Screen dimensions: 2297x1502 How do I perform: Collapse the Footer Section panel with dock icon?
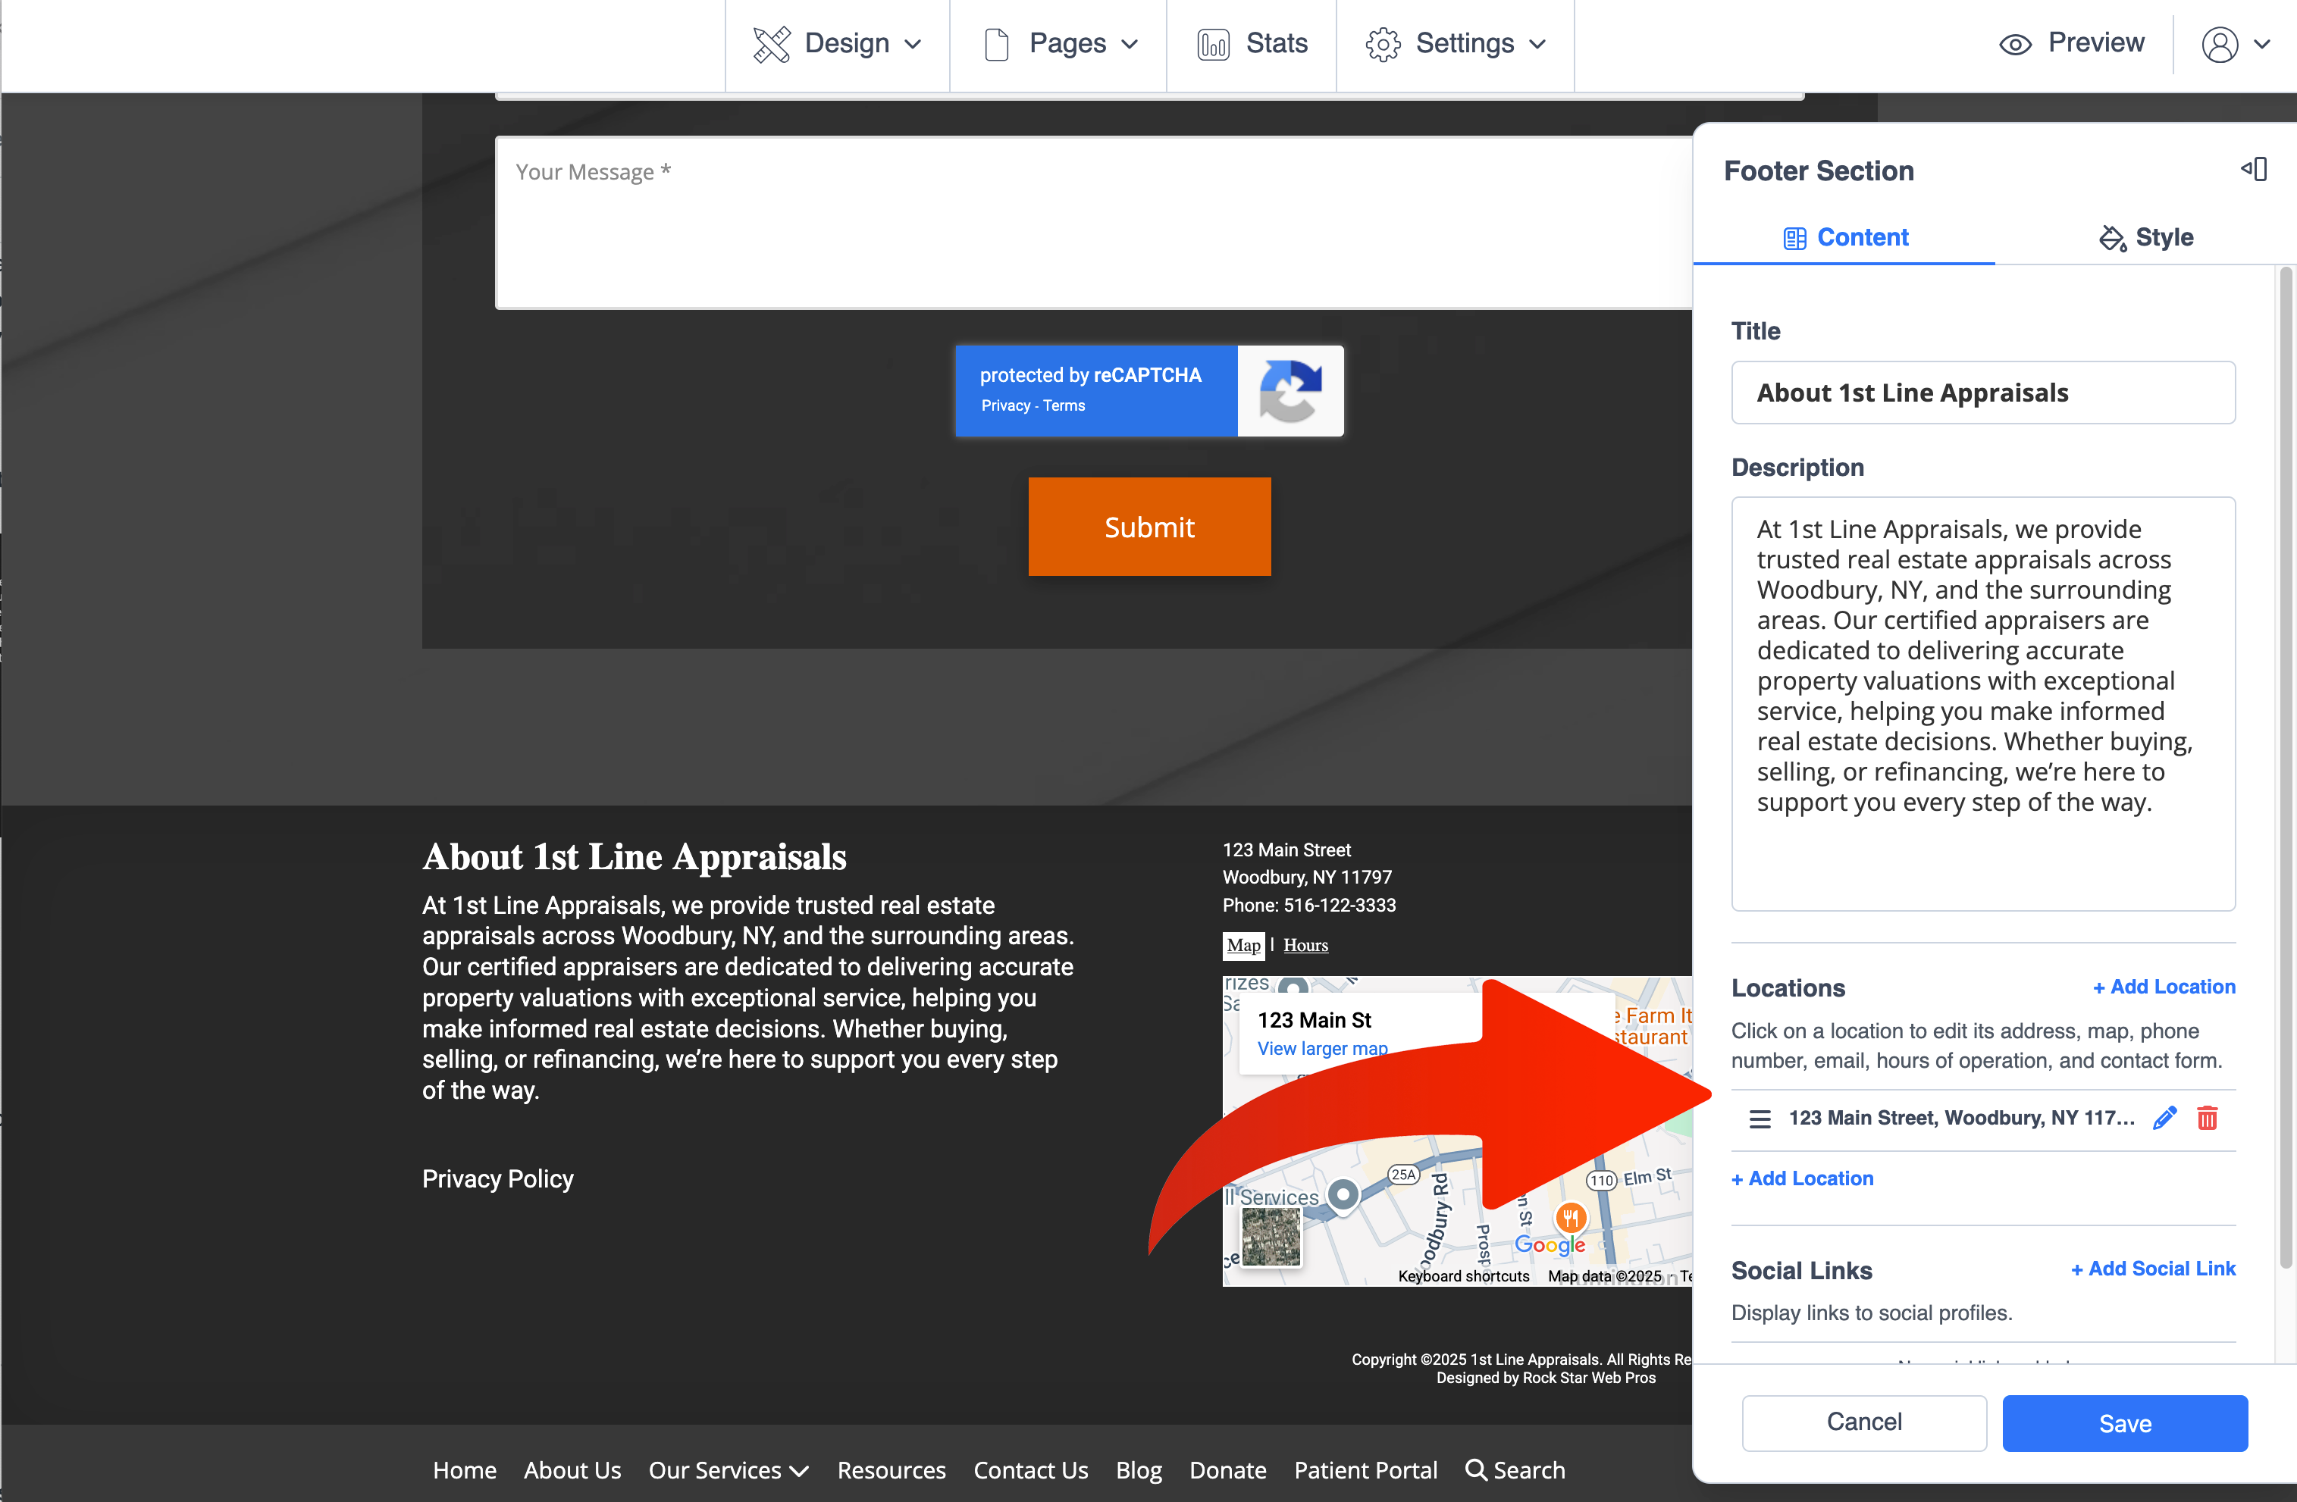point(2254,170)
